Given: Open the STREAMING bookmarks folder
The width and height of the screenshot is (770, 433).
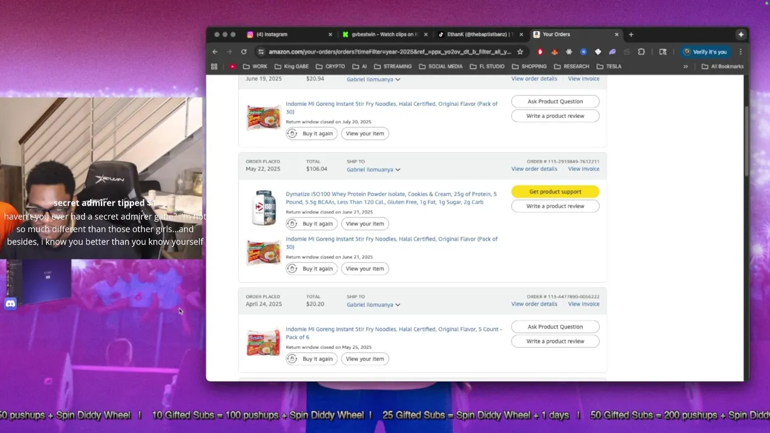Looking at the screenshot, I should click(393, 67).
